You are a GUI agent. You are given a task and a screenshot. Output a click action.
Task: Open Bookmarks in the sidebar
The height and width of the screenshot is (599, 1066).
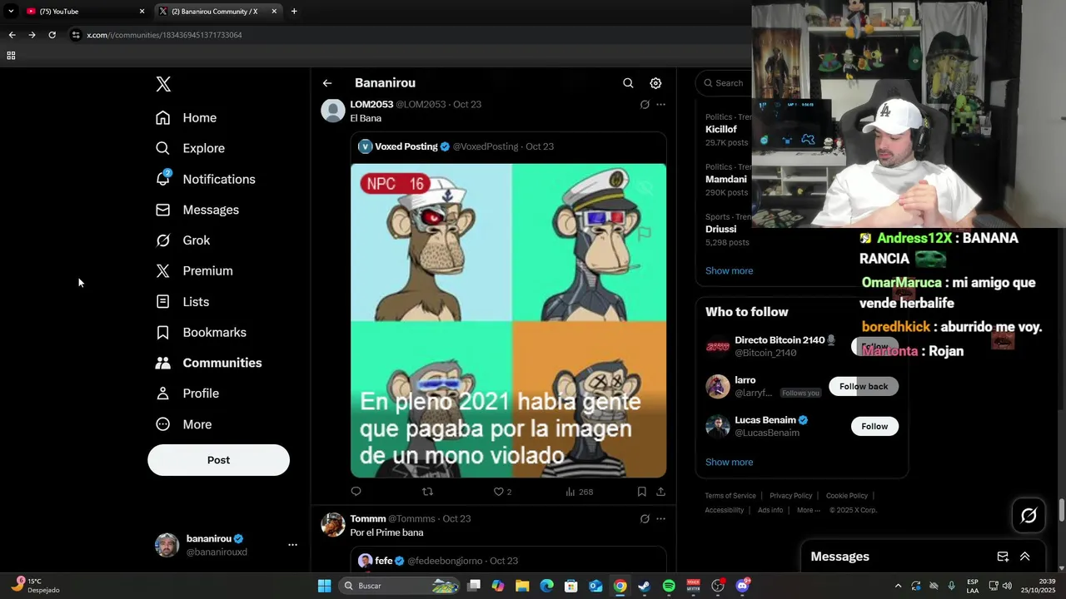(202, 332)
